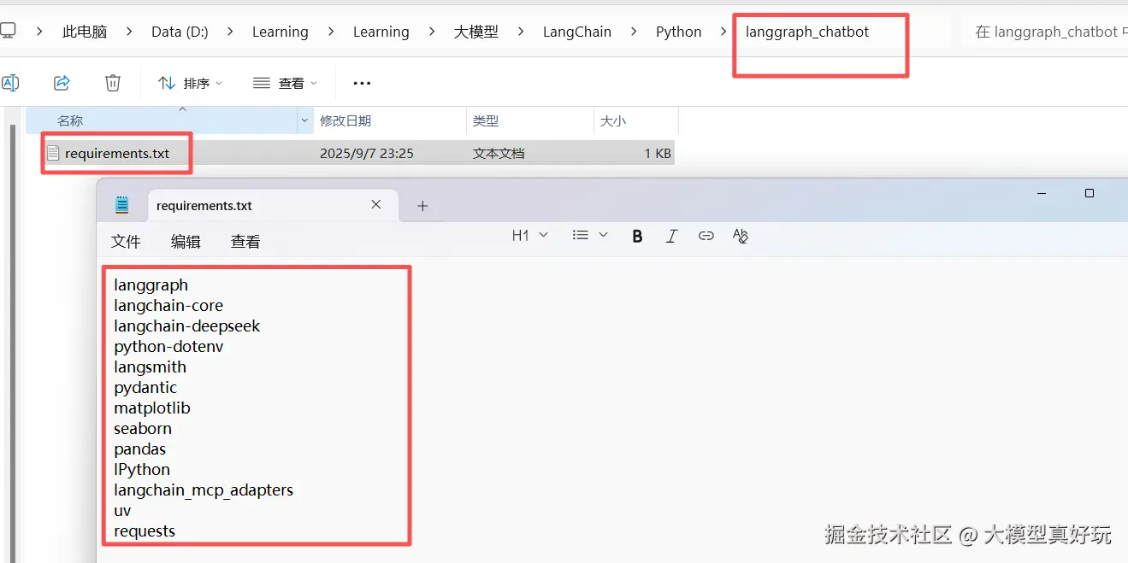Screen dimensions: 1128x563
Task: Expand chevron after Python breadcrumb
Action: pos(724,32)
